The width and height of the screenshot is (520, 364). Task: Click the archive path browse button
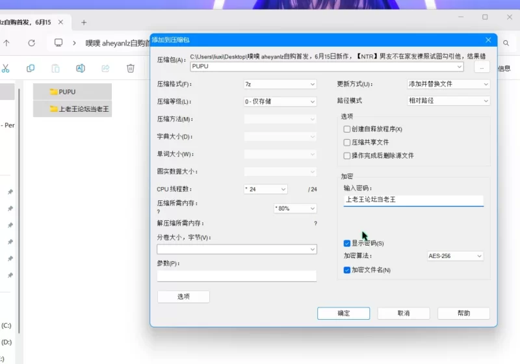click(481, 67)
